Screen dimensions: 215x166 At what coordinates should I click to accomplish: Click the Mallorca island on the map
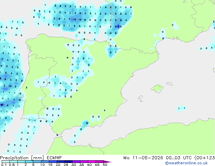157,88
